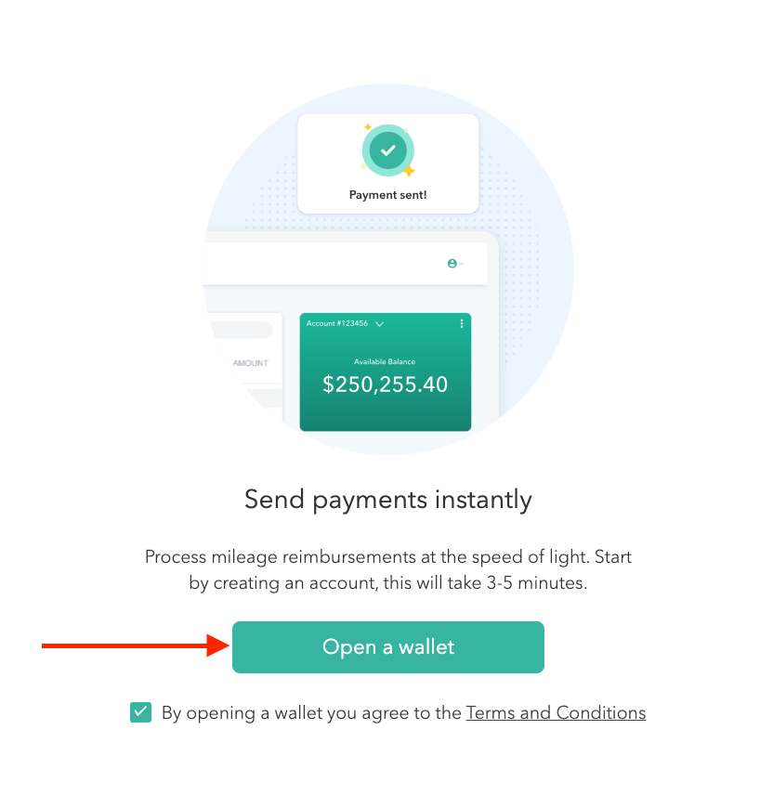Click the "Payment sent!" message text
The height and width of the screenshot is (808, 773).
pyautogui.click(x=387, y=195)
